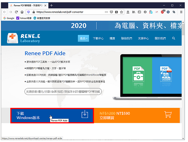188x142 pixels.
Task: Open a new browser tab
Action: [51, 5]
